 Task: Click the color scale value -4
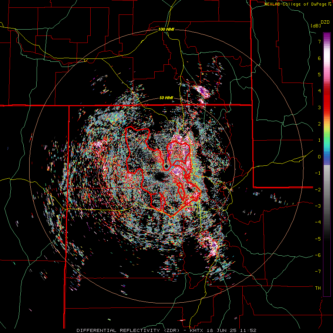click(x=318, y=222)
